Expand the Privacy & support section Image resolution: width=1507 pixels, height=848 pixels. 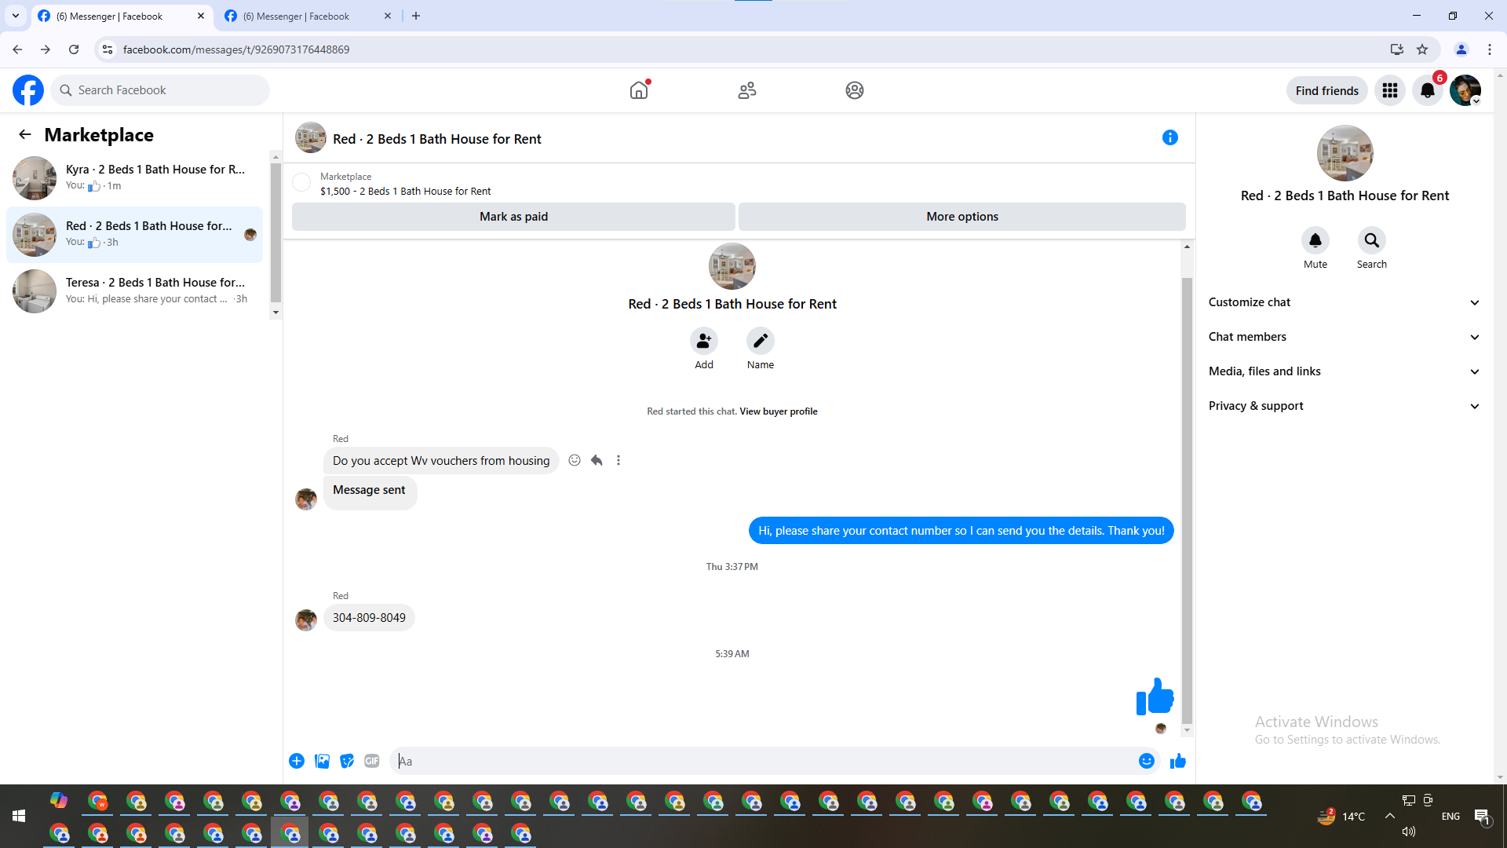coord(1345,406)
